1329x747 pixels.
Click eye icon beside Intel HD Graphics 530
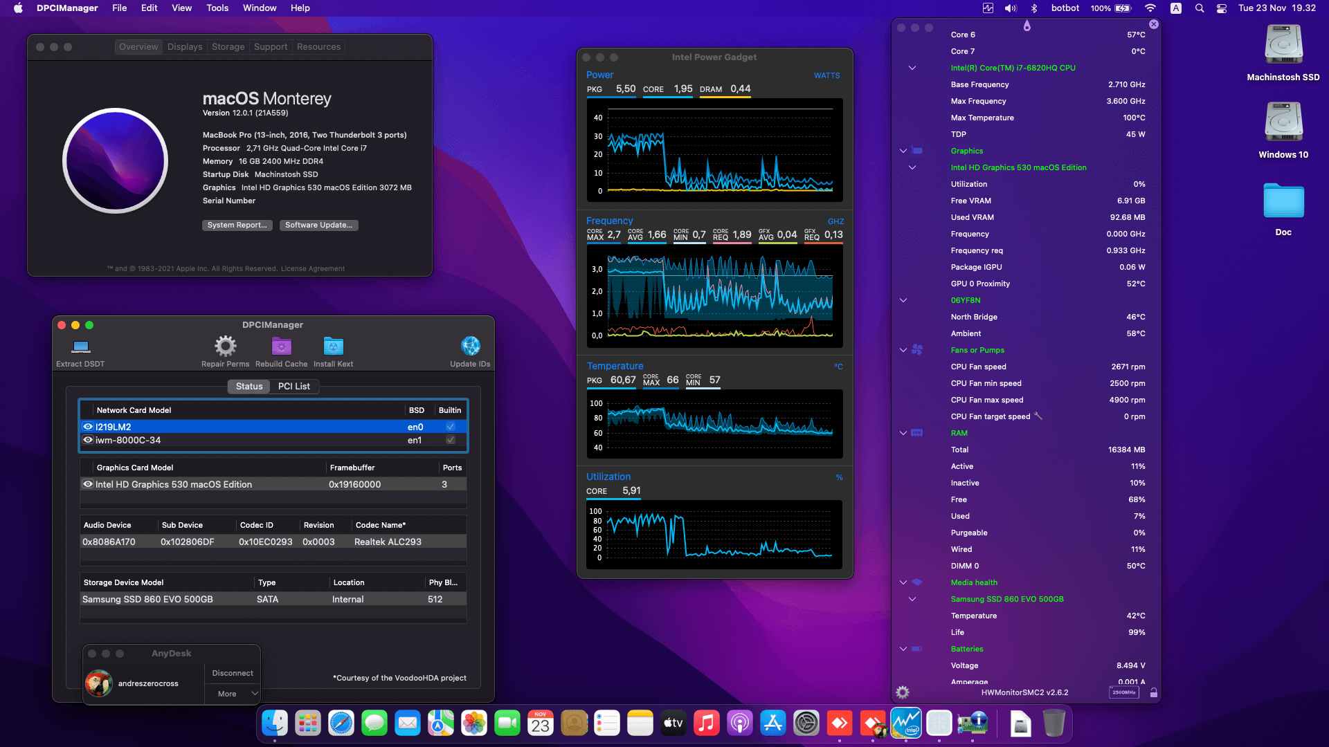(x=88, y=484)
